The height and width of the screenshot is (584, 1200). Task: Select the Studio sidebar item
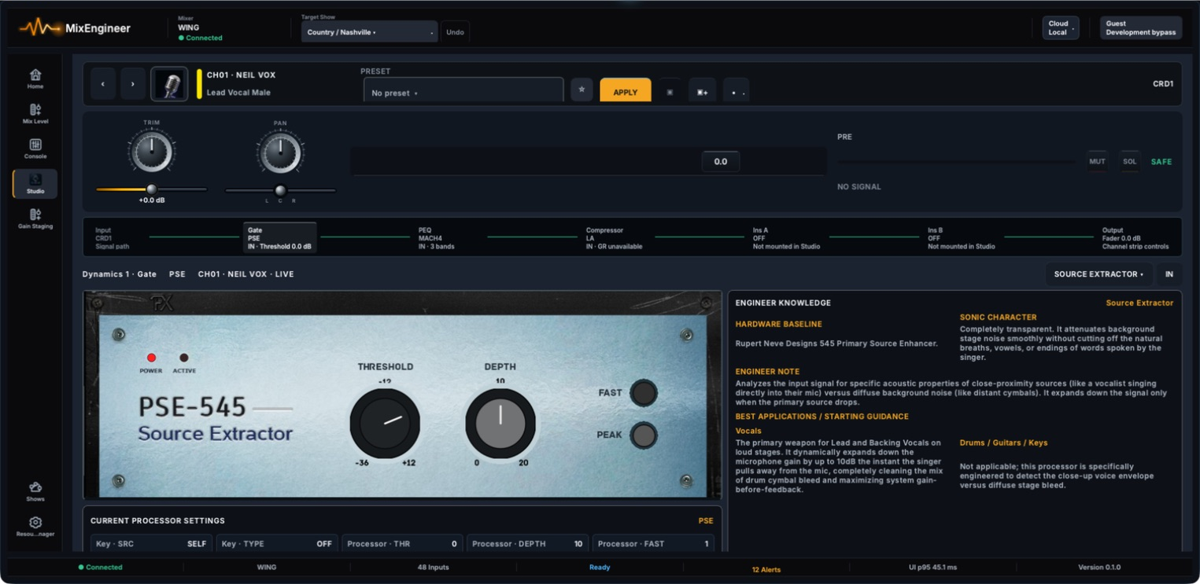(x=35, y=184)
